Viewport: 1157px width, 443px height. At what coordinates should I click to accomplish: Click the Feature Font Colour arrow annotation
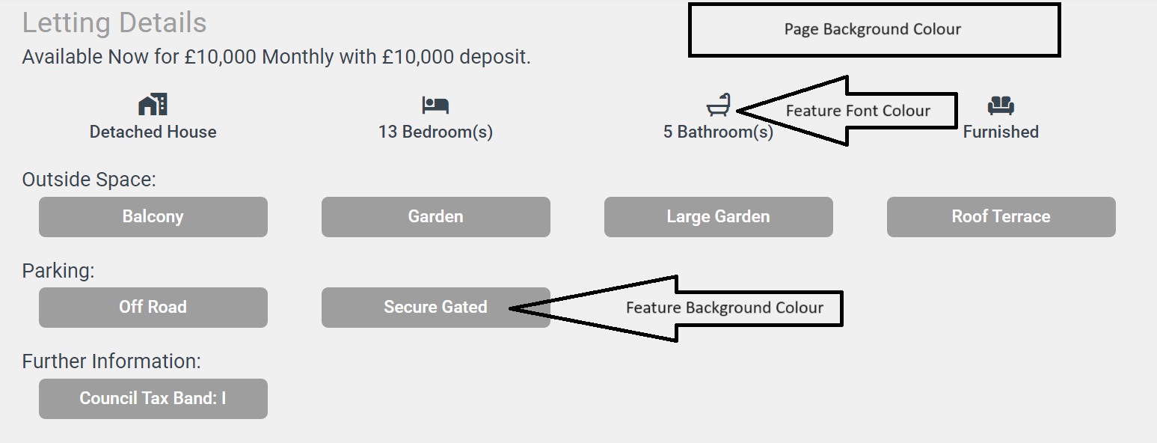[x=858, y=111]
